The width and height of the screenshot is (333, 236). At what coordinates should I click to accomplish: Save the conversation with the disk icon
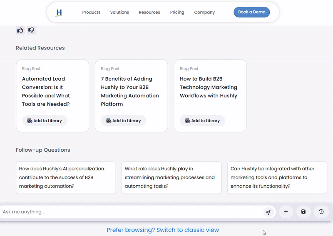pos(303,211)
